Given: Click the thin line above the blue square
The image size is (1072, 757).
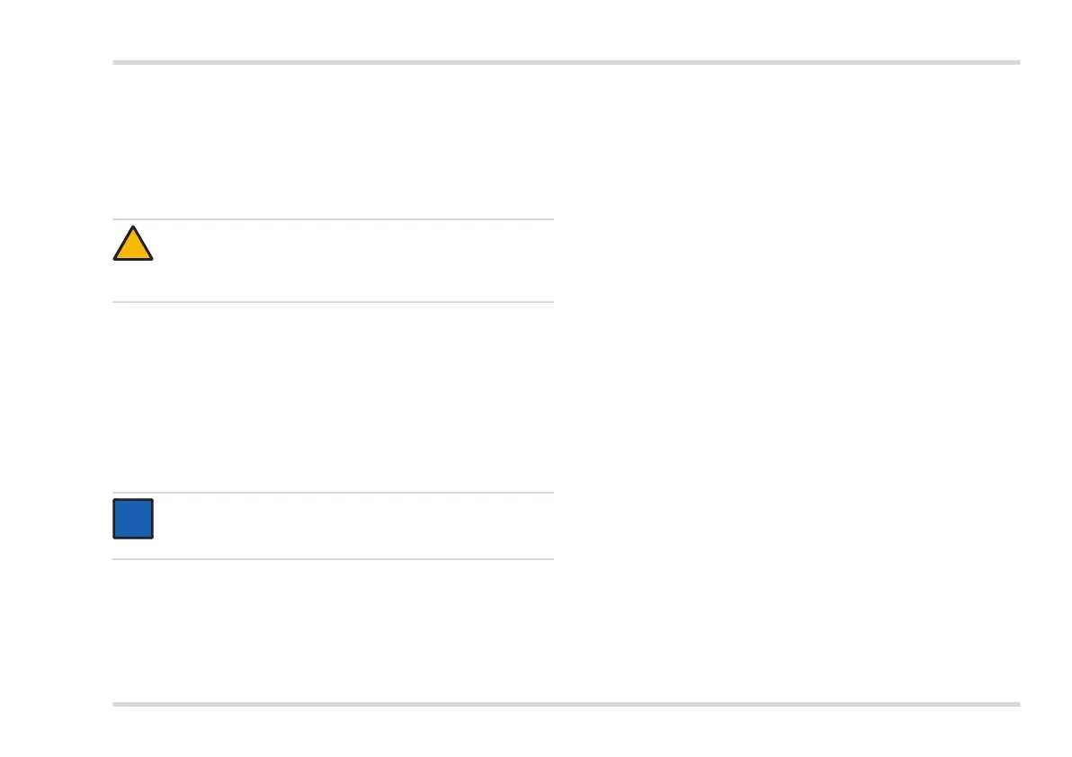Looking at the screenshot, I should pyautogui.click(x=333, y=493).
